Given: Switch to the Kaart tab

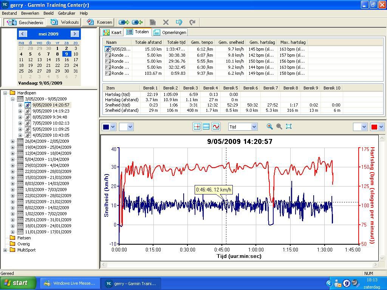Looking at the screenshot, I should coord(112,32).
